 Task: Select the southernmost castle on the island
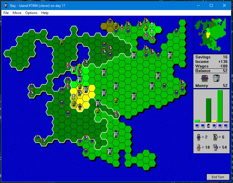click(110, 151)
